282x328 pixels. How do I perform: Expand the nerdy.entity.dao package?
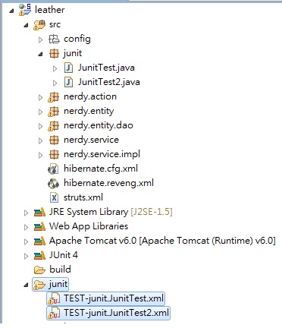click(x=40, y=126)
